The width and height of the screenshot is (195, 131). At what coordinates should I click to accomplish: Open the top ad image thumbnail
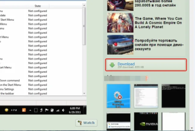click(120, 5)
